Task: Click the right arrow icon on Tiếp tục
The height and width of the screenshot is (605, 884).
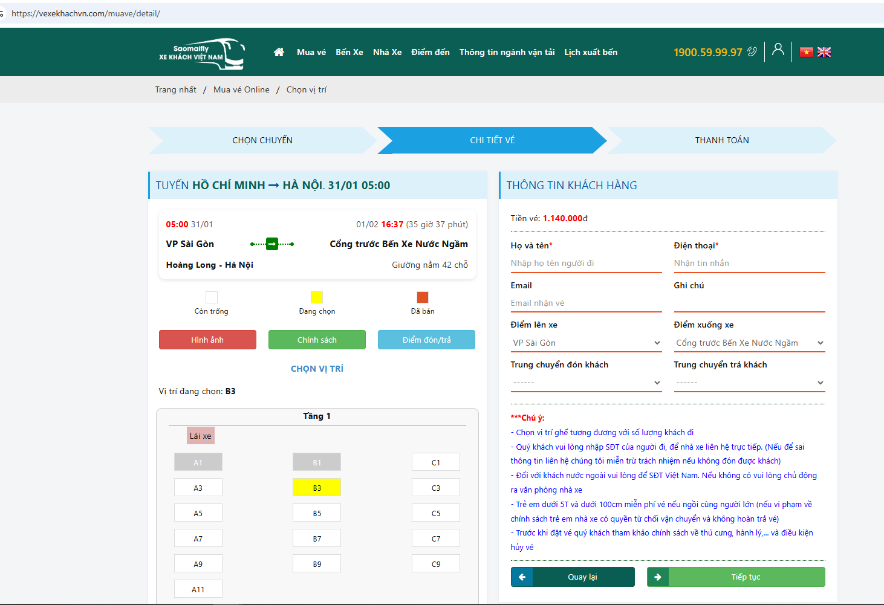Action: pyautogui.click(x=658, y=577)
